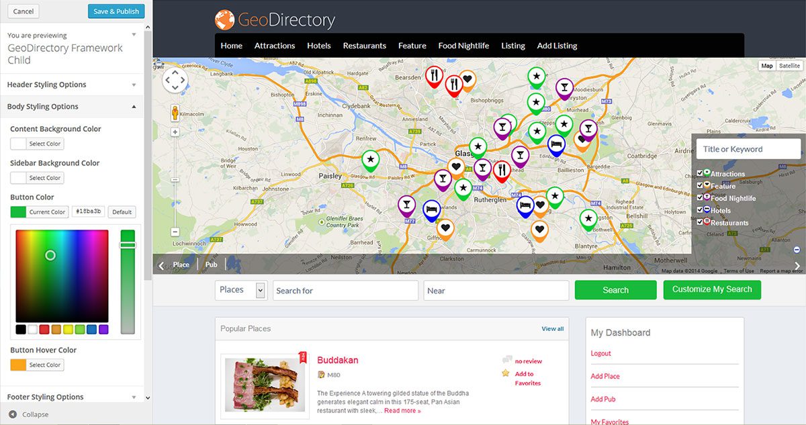Select the green Attractions marker legend icon
Image resolution: width=806 pixels, height=425 pixels.
click(x=707, y=173)
